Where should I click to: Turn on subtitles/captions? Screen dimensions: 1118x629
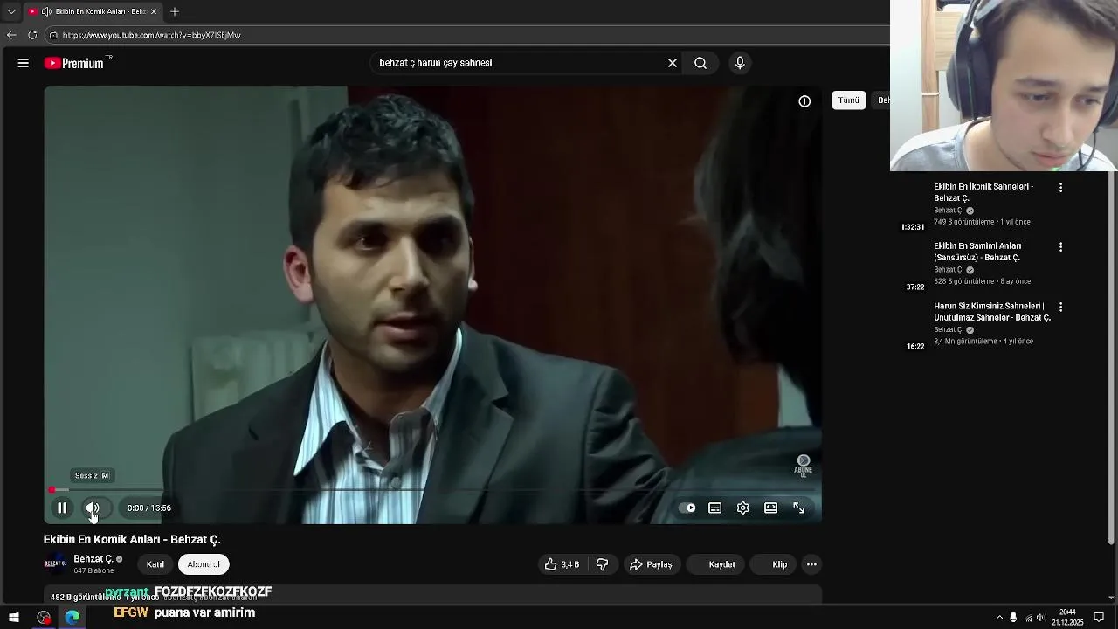tap(714, 508)
